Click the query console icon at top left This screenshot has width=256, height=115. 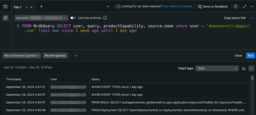tap(5, 6)
